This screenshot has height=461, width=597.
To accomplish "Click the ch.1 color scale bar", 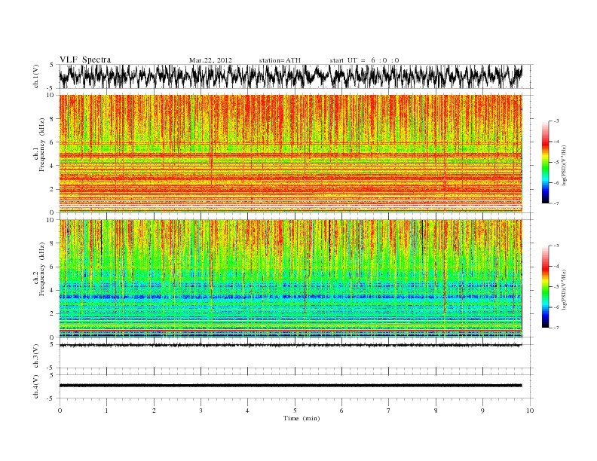I will point(545,163).
